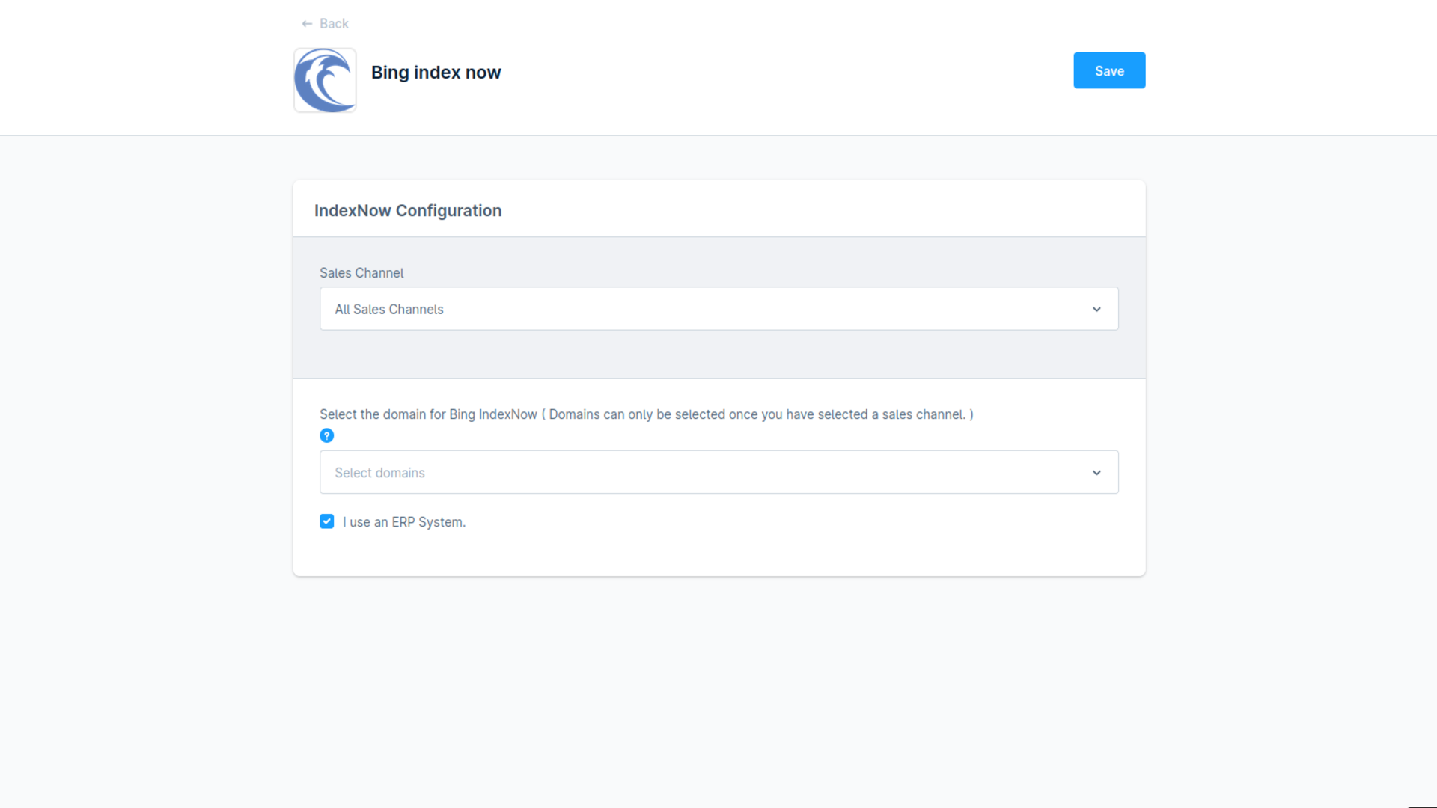Image resolution: width=1437 pixels, height=808 pixels.
Task: Click blank space beneath the ERP checkbox row
Action: [718, 554]
